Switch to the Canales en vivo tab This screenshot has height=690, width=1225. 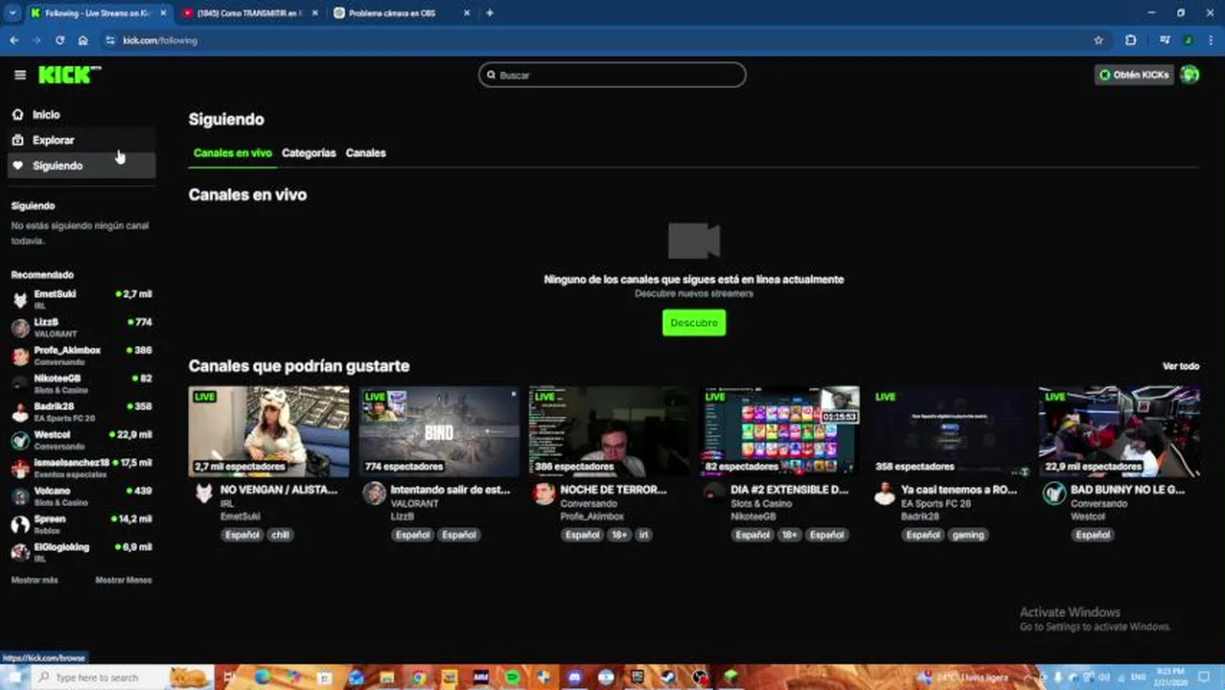point(233,153)
